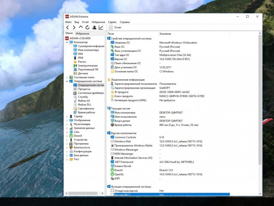Select the Сеть network icon
Viewport: 274px width, 206px height.
tap(71, 132)
